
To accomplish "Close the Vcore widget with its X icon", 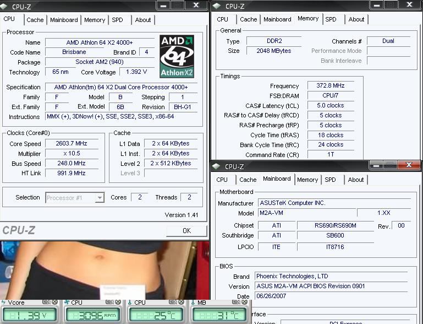I will click(54, 302).
